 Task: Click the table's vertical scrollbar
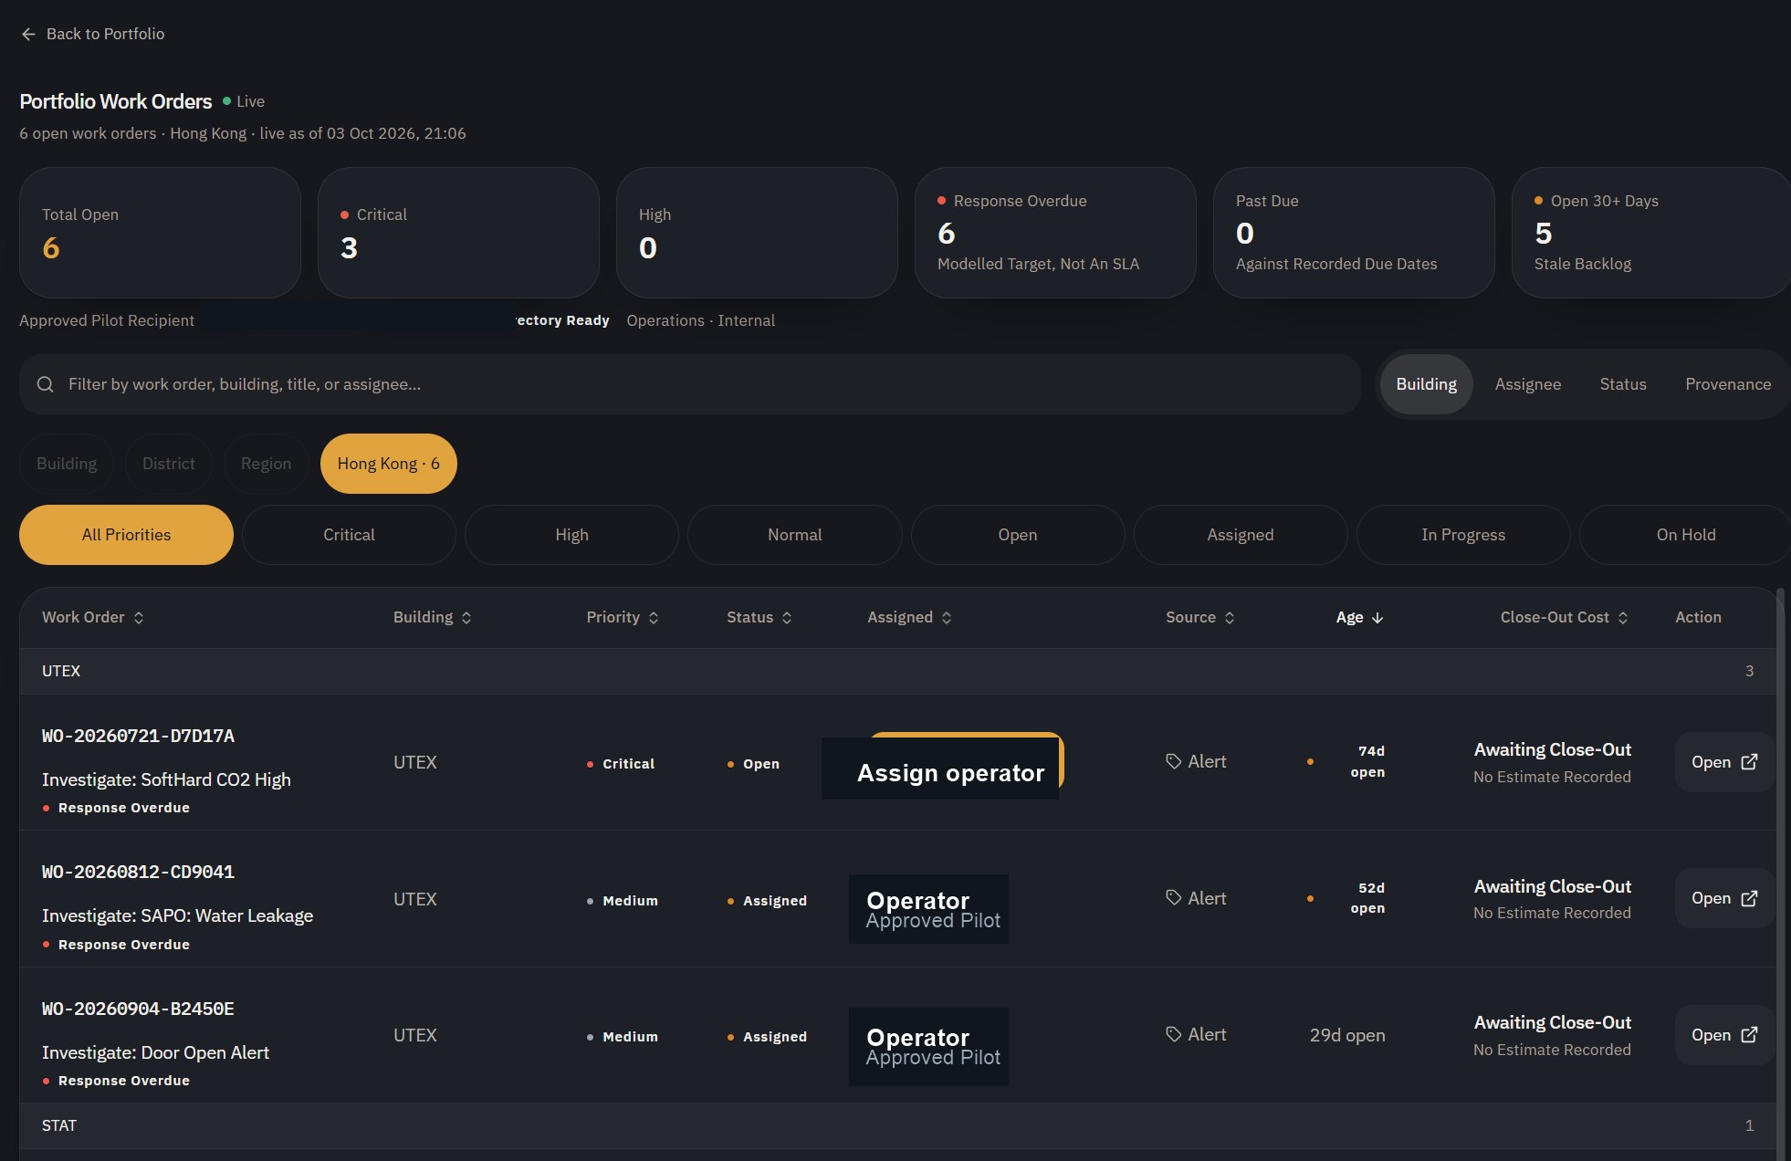coord(1780,873)
